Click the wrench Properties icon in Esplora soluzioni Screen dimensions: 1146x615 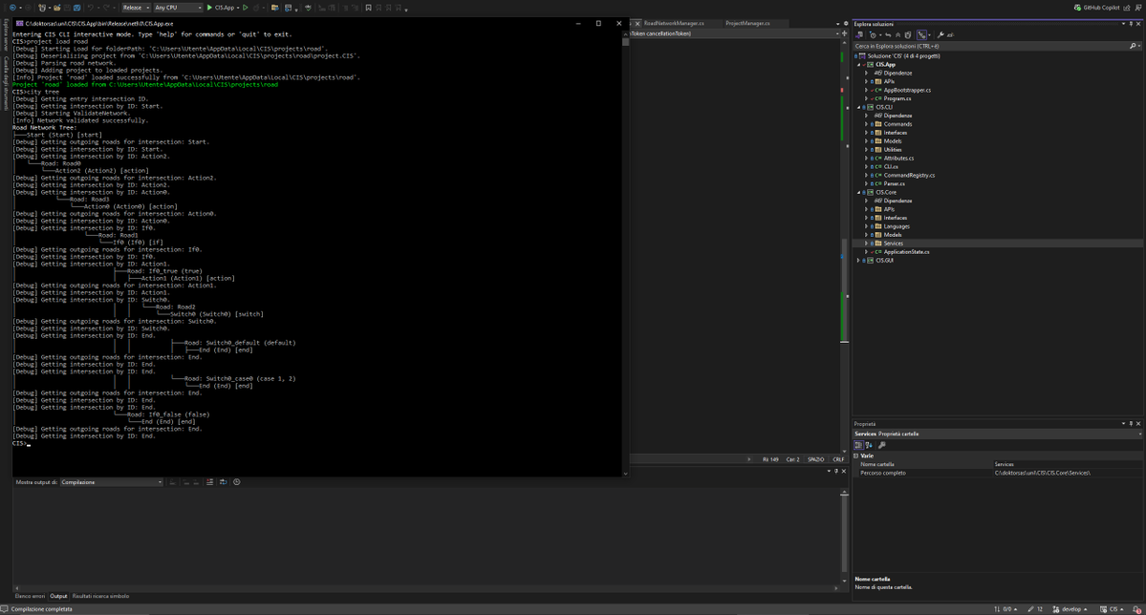click(x=940, y=35)
